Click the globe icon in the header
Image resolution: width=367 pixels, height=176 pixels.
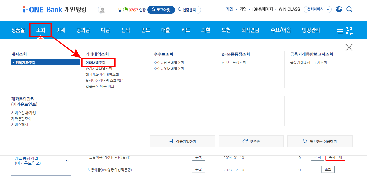tap(339, 9)
